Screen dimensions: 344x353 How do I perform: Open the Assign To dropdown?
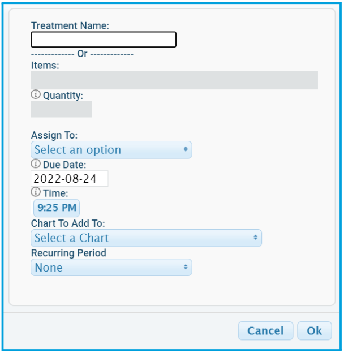pos(111,150)
